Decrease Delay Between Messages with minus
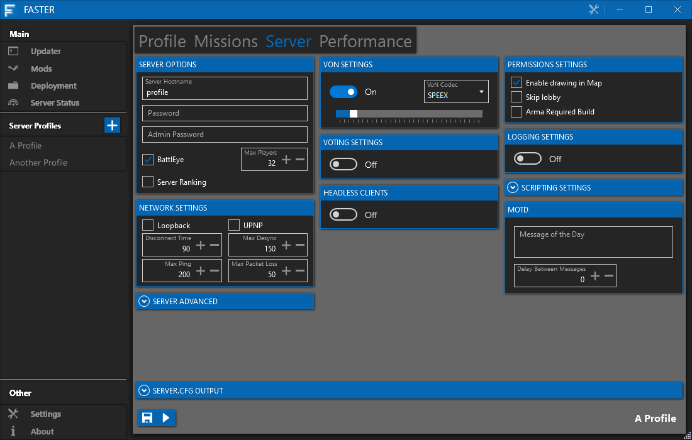 [x=609, y=276]
